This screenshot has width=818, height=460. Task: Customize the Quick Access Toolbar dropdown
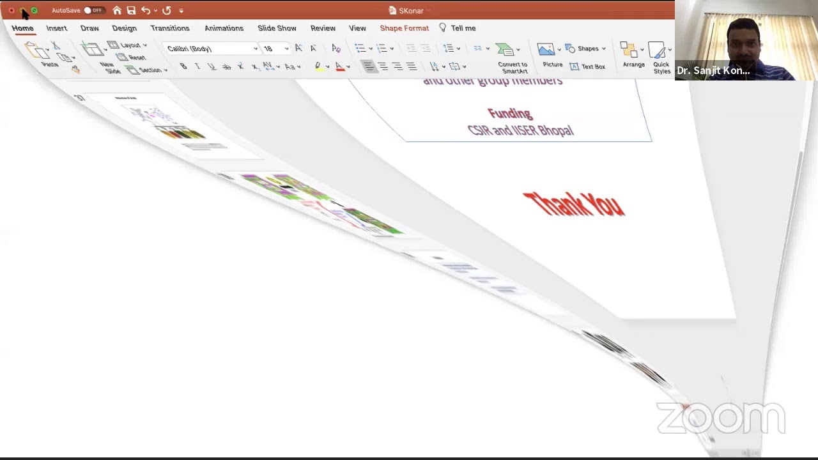tap(181, 11)
